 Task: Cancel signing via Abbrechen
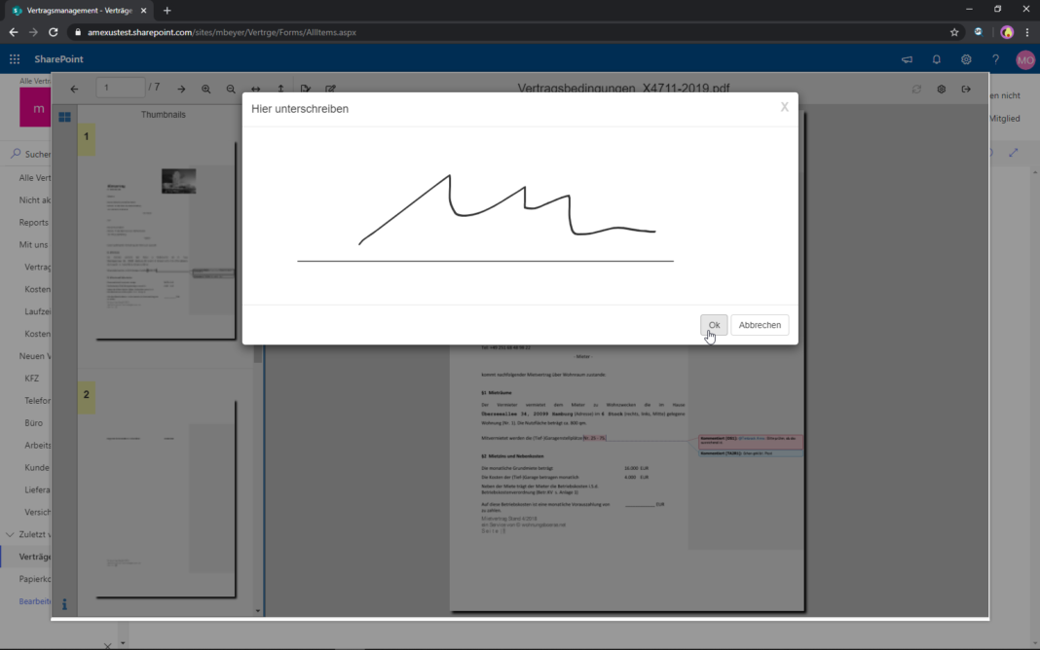pos(760,324)
